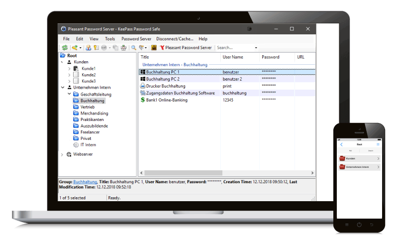Click the entry list's right scroll arrow

(312, 173)
